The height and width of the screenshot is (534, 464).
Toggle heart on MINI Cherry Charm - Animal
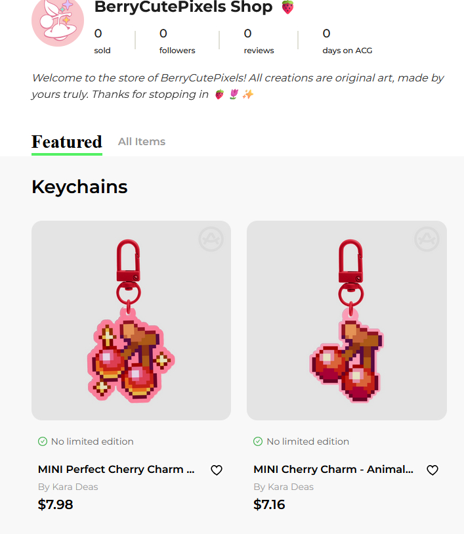pos(432,470)
